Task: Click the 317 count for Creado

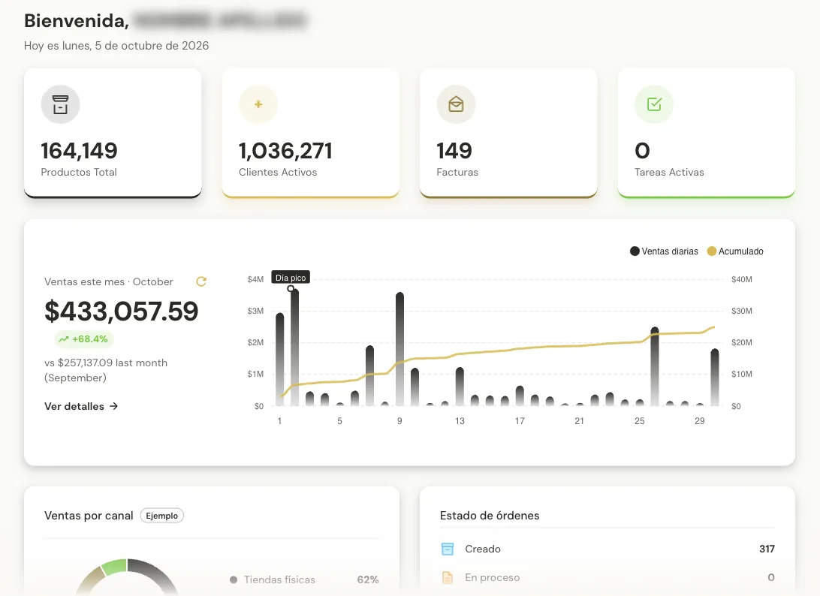Action: [x=767, y=549]
